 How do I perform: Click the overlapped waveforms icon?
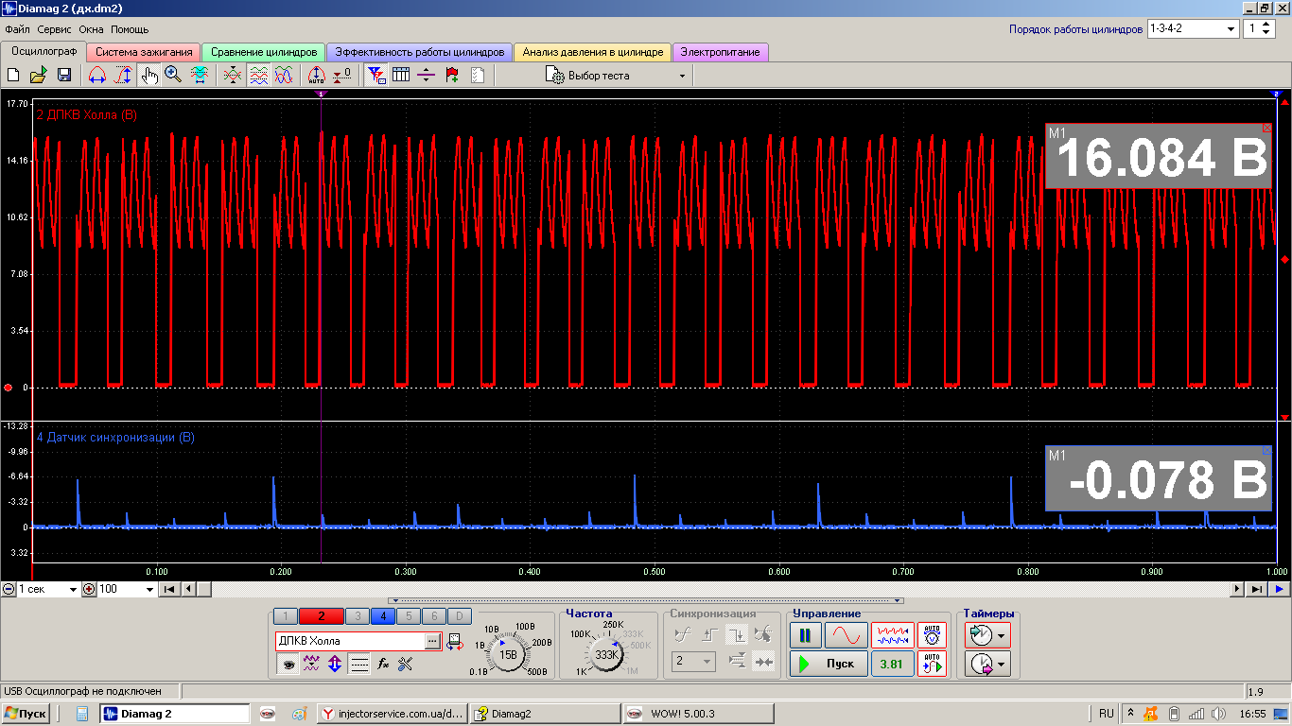(x=232, y=76)
